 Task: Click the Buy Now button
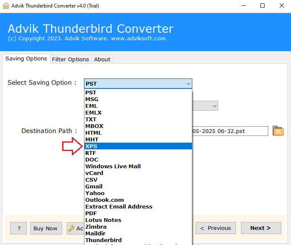pos(46,228)
